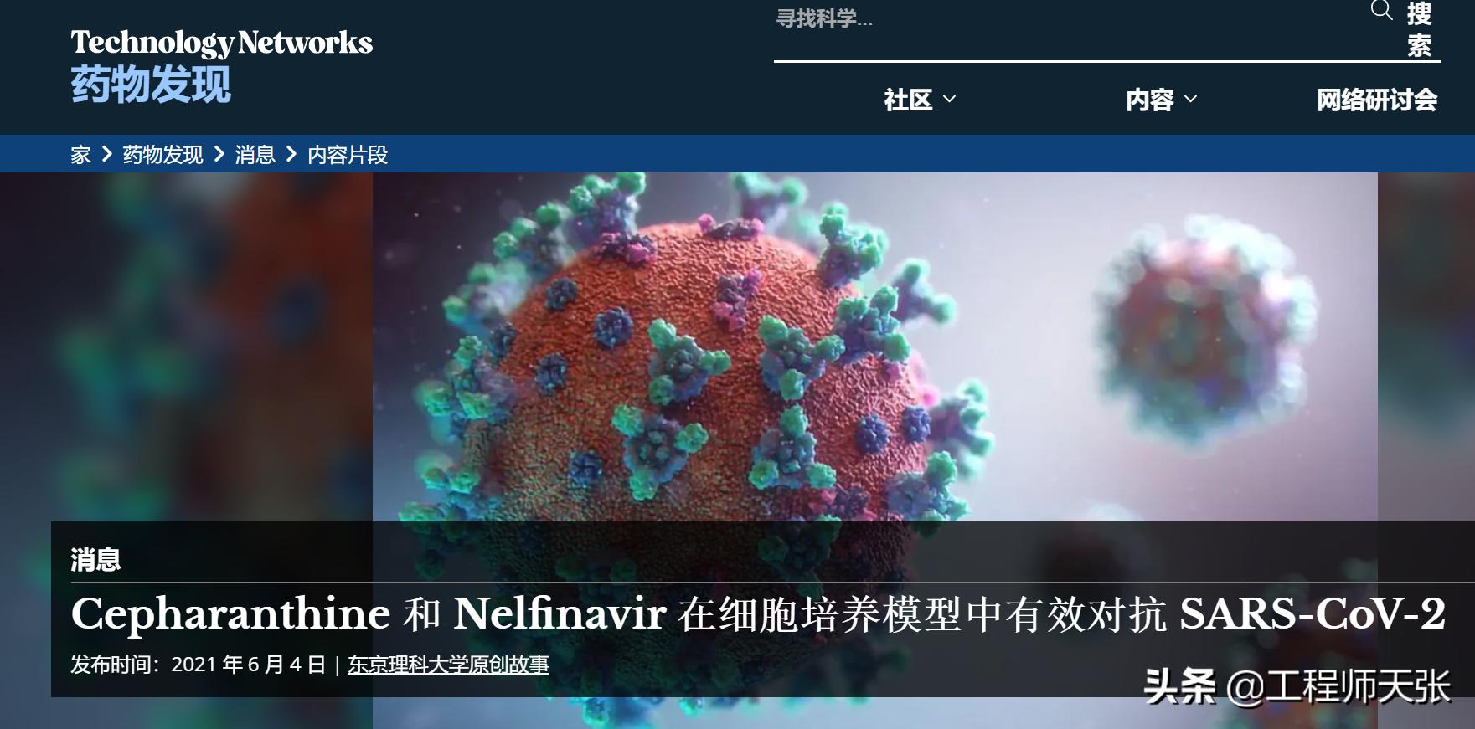
Task: Expand the 内容 dropdown arrow
Action: (1190, 99)
